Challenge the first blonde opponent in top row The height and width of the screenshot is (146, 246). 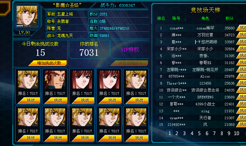point(29,100)
